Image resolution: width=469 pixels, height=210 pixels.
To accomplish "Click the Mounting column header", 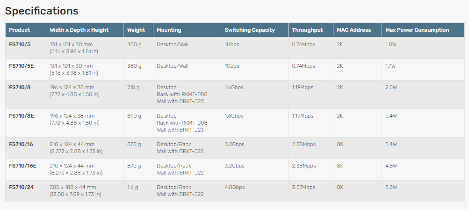I will [169, 30].
